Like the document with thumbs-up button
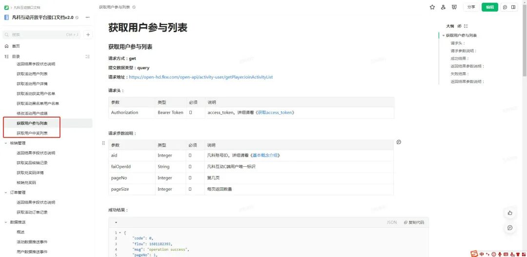The height and width of the screenshot is (257, 527). pyautogui.click(x=510, y=213)
